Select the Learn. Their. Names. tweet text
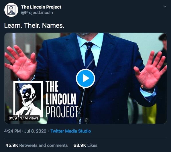The width and height of the screenshot is (171, 152). (x=34, y=25)
